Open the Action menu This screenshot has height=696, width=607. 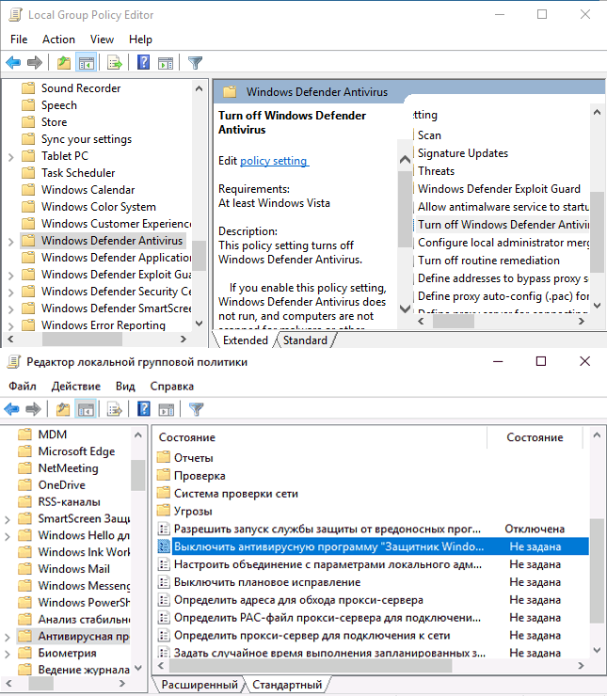(x=58, y=40)
